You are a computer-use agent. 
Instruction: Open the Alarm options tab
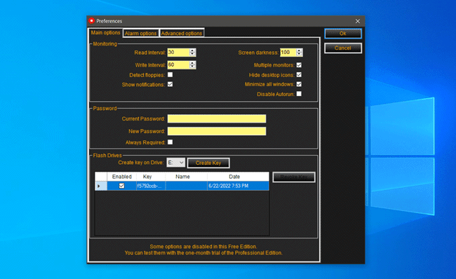(x=141, y=34)
